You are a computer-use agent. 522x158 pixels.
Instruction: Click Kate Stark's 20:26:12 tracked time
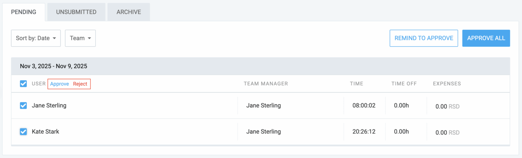click(364, 131)
